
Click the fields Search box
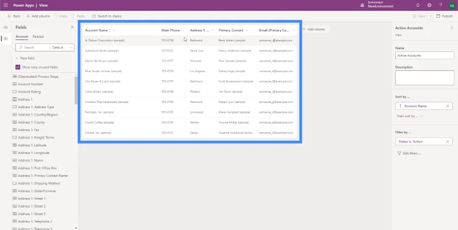click(33, 47)
